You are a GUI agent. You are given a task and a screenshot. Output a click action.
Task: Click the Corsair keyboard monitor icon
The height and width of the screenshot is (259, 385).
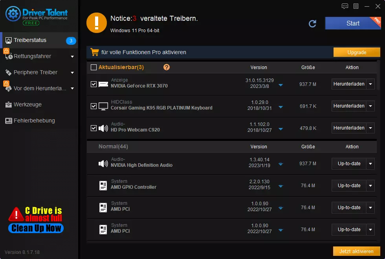coord(103,106)
